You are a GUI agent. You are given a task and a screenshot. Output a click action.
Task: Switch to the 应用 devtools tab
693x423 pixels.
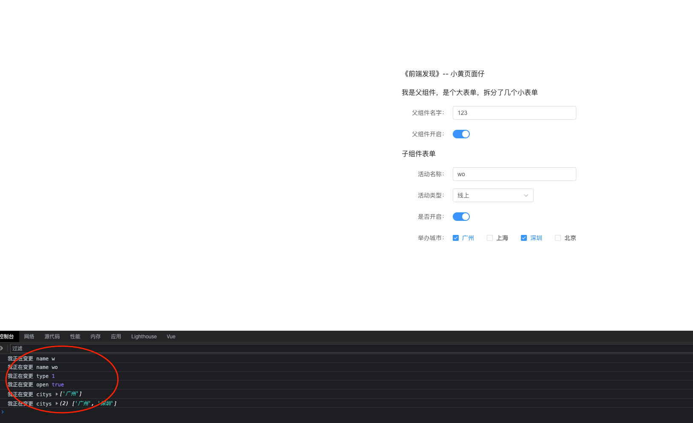pyautogui.click(x=116, y=337)
